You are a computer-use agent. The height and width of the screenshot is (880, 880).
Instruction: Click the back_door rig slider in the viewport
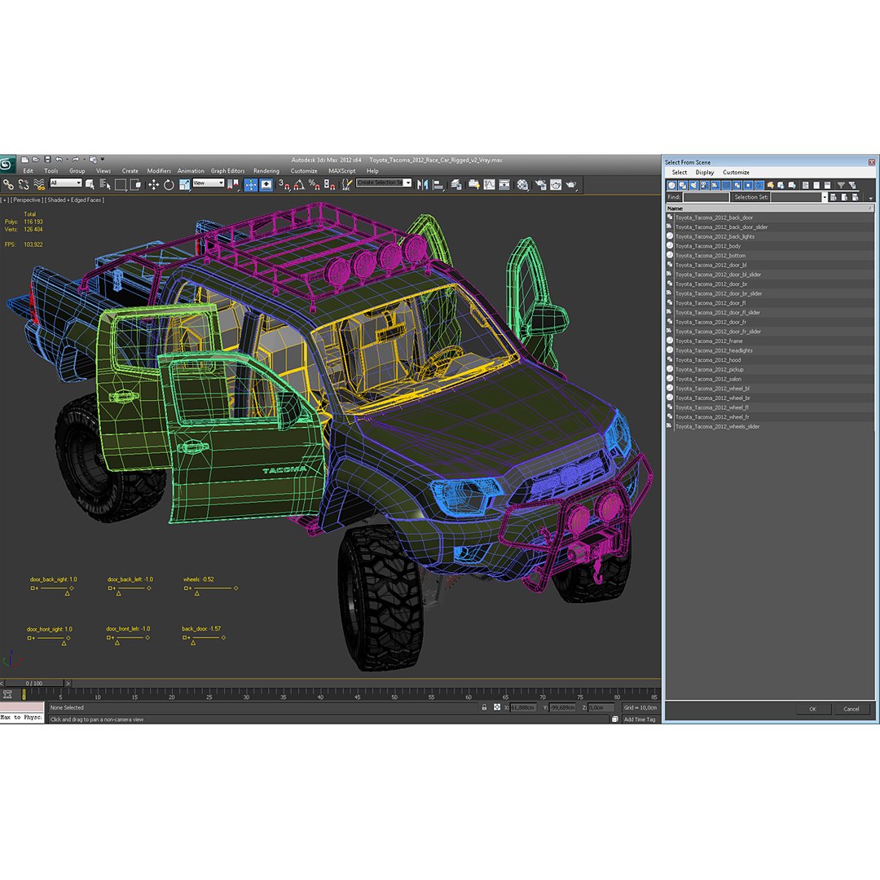point(204,637)
